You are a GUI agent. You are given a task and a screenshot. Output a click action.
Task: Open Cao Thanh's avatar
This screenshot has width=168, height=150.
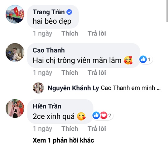[x=15, y=52]
